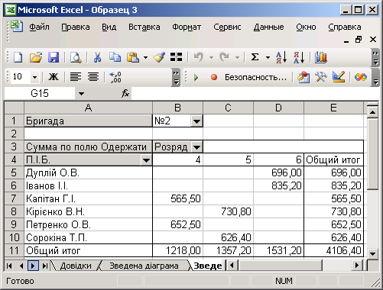Image resolution: width=383 pixels, height=290 pixels.
Task: Run macro with the green play icon
Action: [196, 77]
